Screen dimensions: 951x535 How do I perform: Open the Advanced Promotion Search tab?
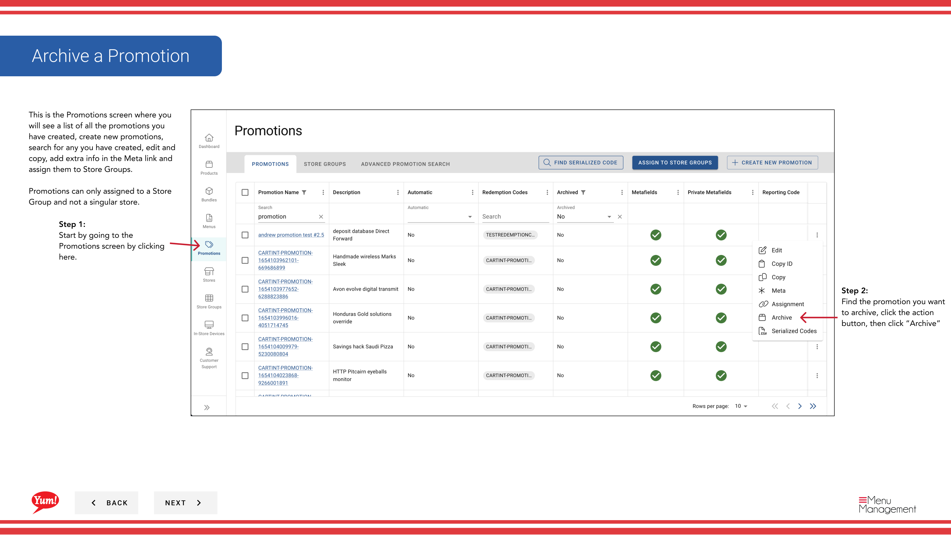pos(405,164)
